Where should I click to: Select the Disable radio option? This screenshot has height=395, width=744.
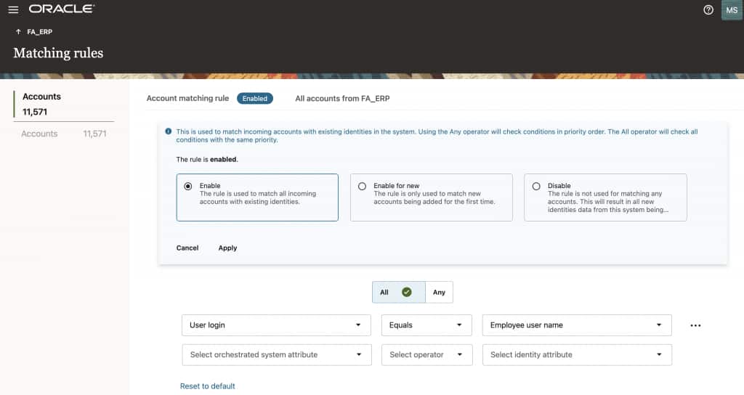pos(536,187)
